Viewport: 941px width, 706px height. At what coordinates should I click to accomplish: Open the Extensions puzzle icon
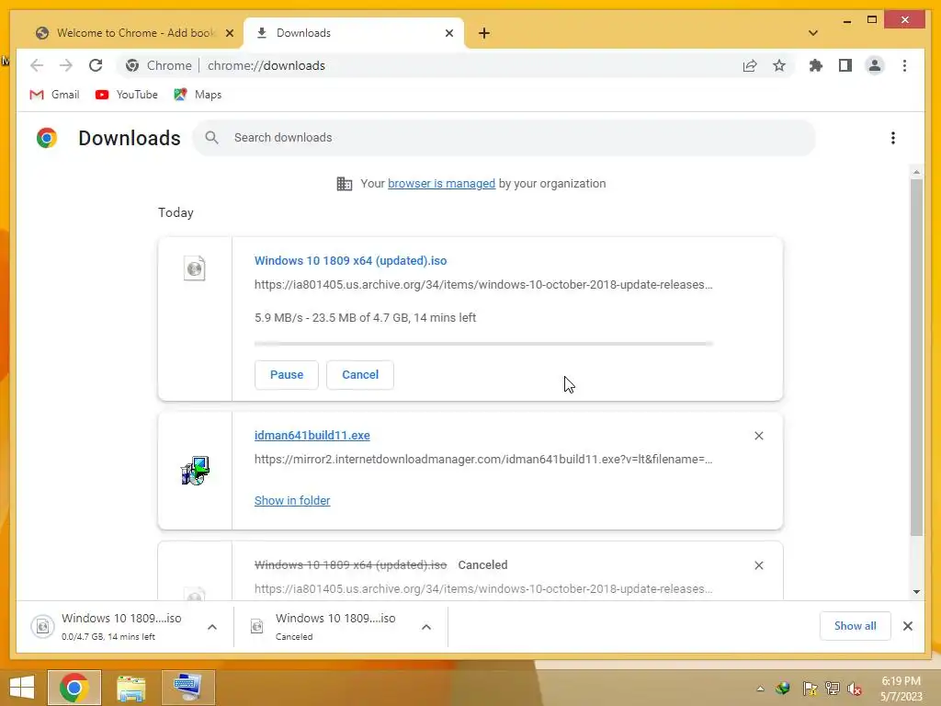point(816,65)
